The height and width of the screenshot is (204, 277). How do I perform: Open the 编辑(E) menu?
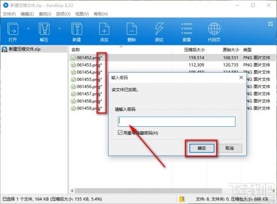(27, 14)
